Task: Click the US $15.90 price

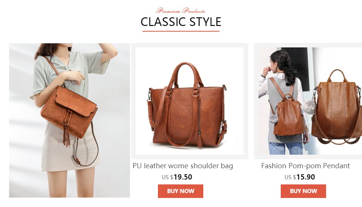Action: pyautogui.click(x=300, y=177)
